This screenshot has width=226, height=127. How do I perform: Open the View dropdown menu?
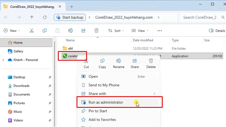[x=139, y=31]
